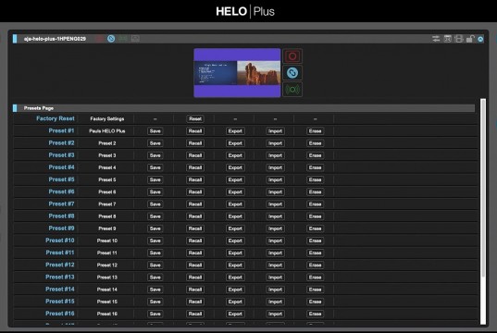
Task: Import into Preset #5
Action: (x=275, y=180)
